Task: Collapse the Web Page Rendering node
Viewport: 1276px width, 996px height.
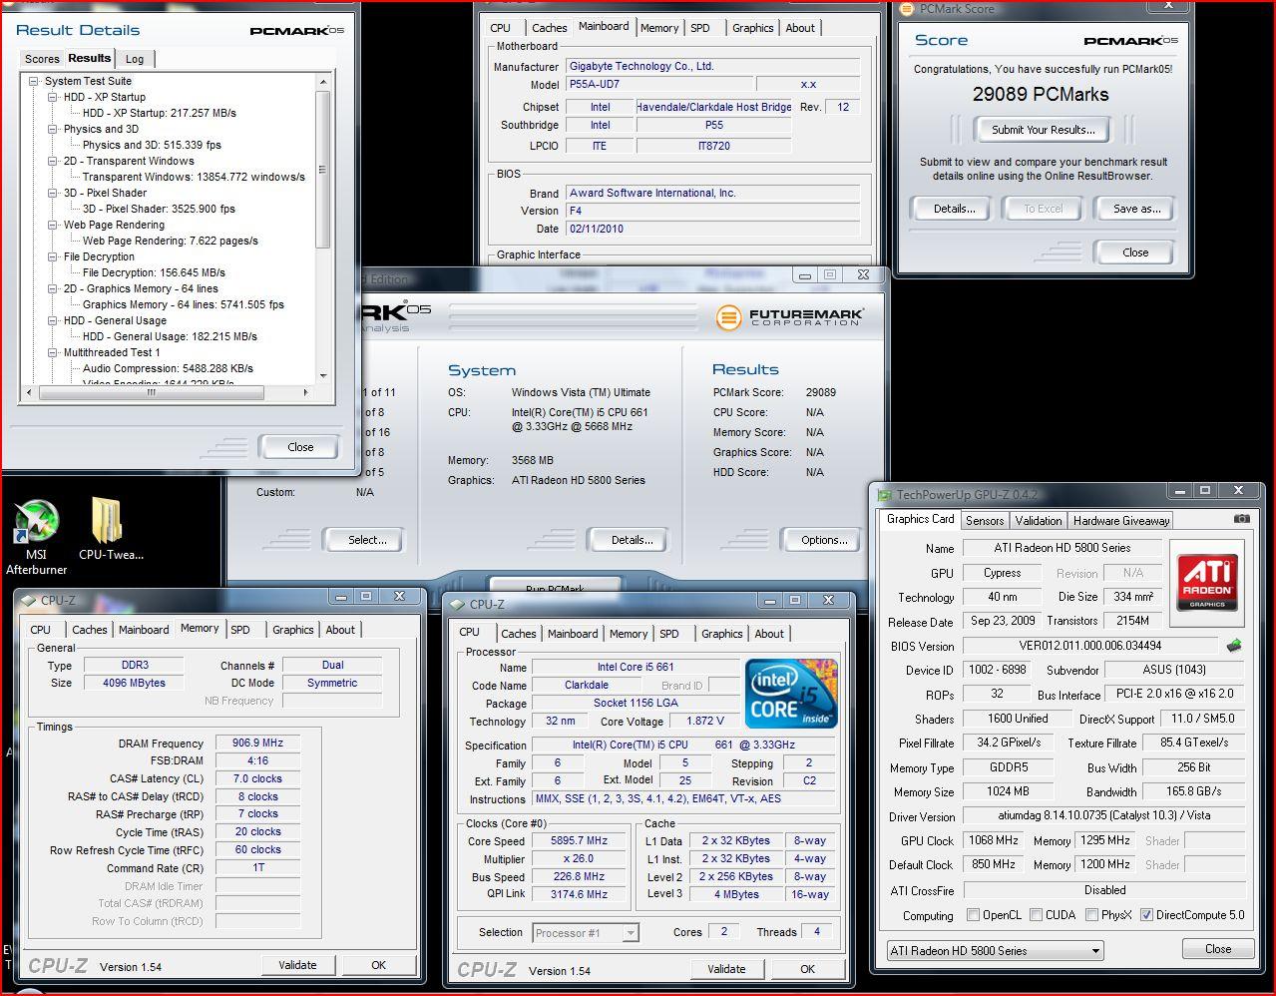Action: pos(53,225)
